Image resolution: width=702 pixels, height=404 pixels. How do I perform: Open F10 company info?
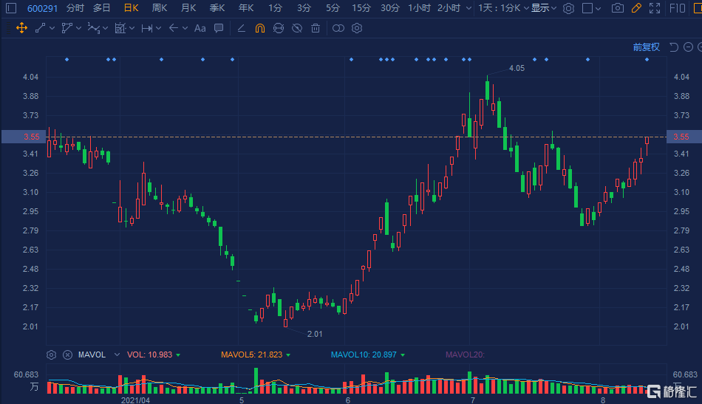click(677, 8)
